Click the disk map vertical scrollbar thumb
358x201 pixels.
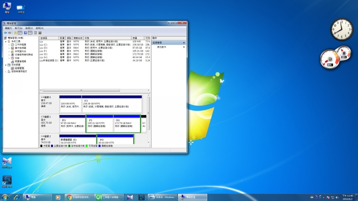coord(148,114)
